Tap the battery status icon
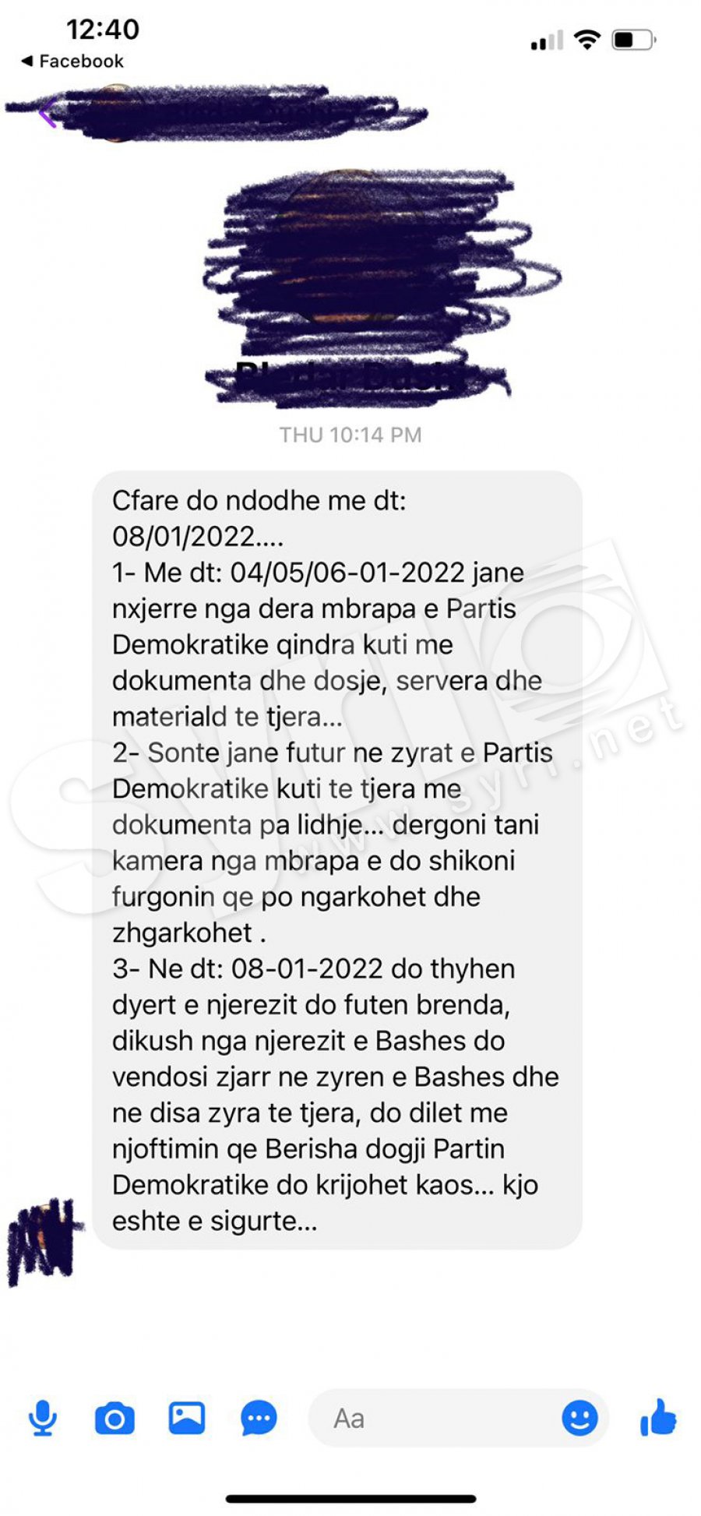This screenshot has height=1516, width=701. tap(634, 39)
